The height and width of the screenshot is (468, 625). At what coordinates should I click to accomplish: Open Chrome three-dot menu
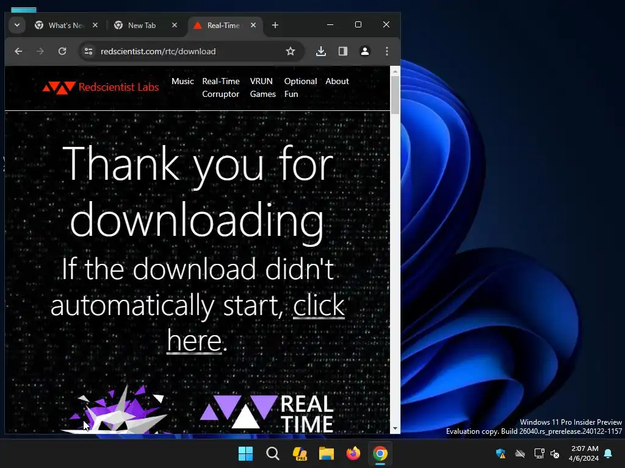pyautogui.click(x=386, y=51)
